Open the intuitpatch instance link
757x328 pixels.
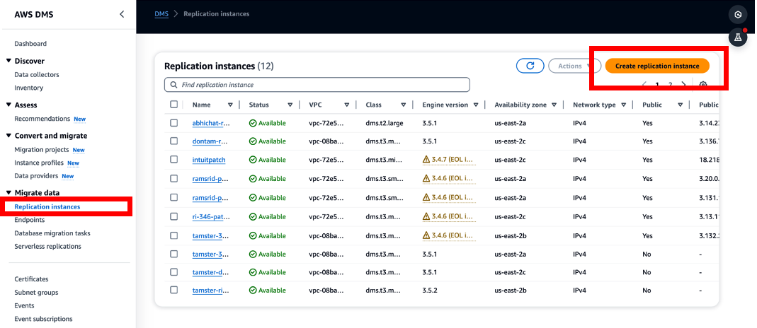tap(209, 160)
